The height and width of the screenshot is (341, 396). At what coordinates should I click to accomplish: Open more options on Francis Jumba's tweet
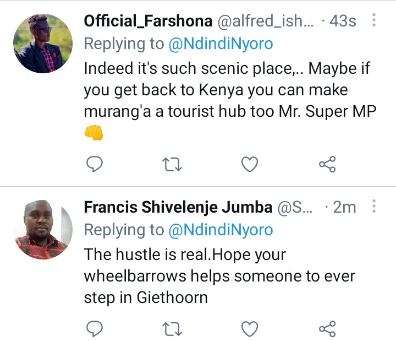tap(374, 206)
